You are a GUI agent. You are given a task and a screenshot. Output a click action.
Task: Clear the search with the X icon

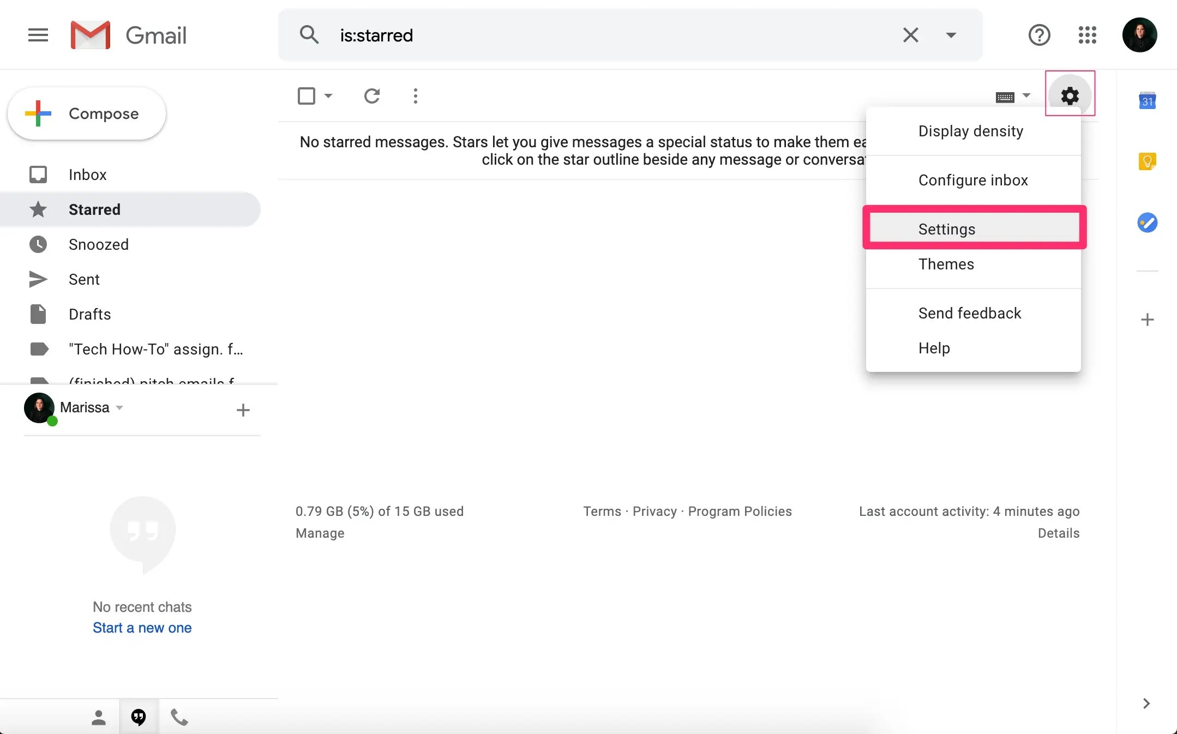(x=910, y=35)
